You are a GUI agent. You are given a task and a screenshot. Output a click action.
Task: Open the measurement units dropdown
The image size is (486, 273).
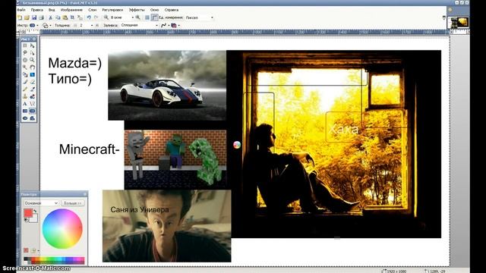click(213, 17)
